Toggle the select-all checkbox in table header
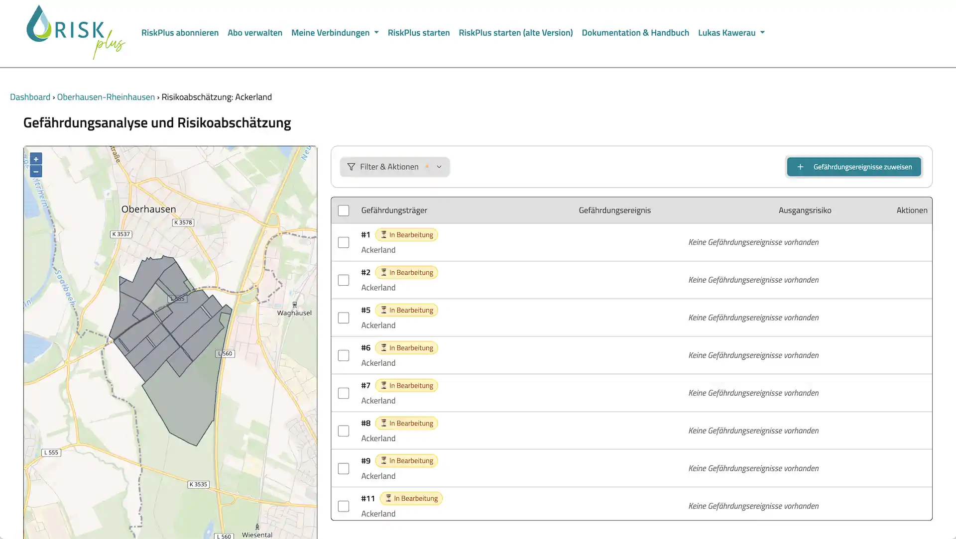This screenshot has width=956, height=539. [x=344, y=211]
